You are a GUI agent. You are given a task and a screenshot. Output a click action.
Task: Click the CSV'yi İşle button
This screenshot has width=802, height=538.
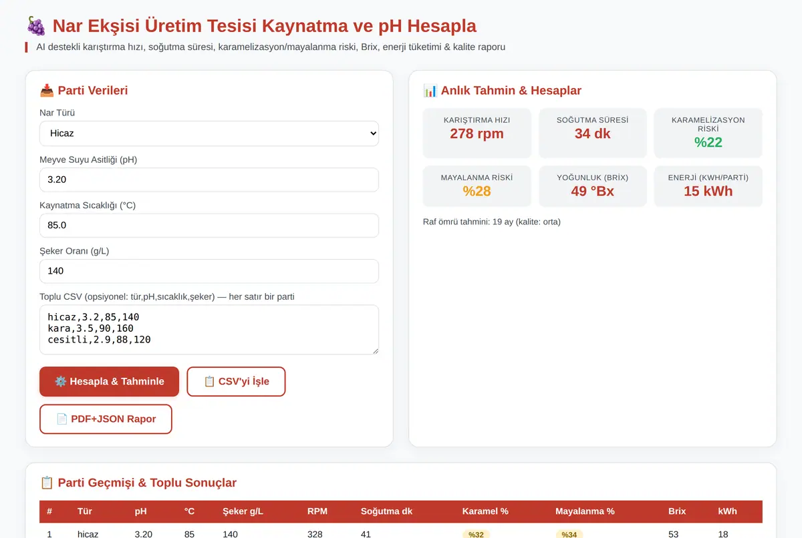pos(236,382)
